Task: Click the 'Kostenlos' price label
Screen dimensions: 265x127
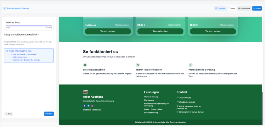Action: coord(90,25)
